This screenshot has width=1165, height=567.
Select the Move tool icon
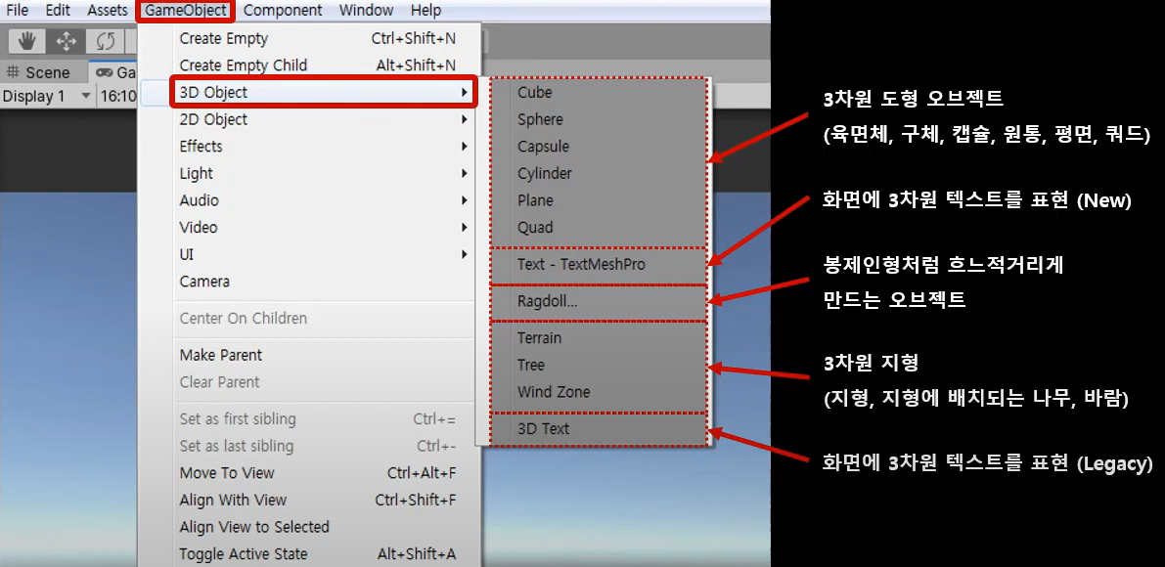67,41
